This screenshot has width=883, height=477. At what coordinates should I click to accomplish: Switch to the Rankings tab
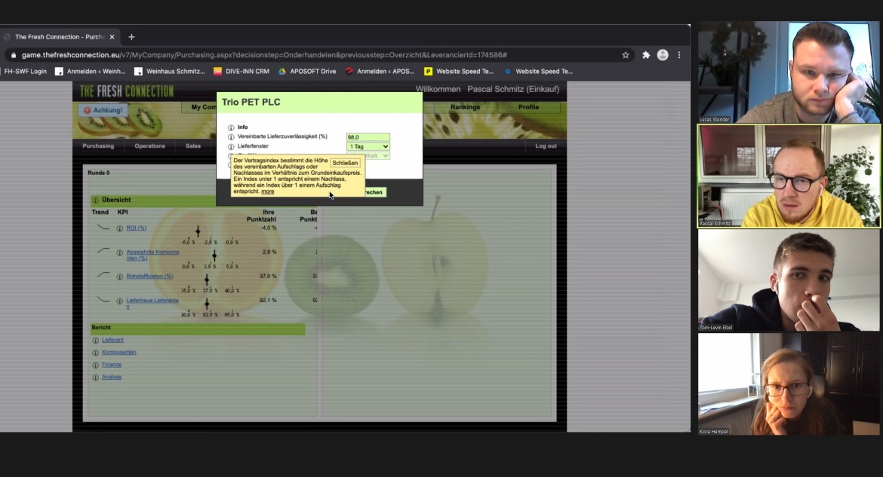(465, 108)
